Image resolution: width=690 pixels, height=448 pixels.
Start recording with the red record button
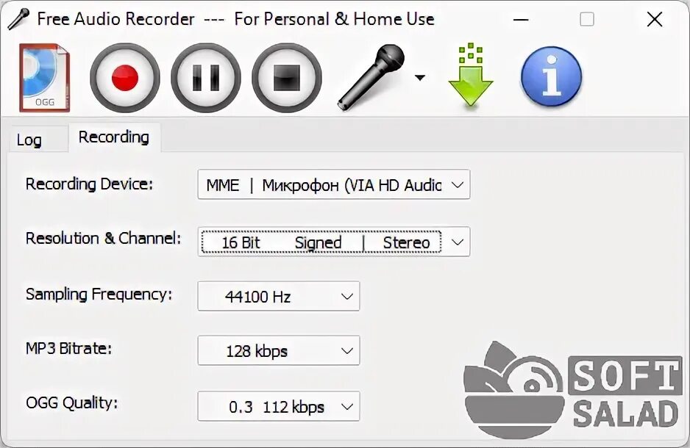[x=124, y=78]
